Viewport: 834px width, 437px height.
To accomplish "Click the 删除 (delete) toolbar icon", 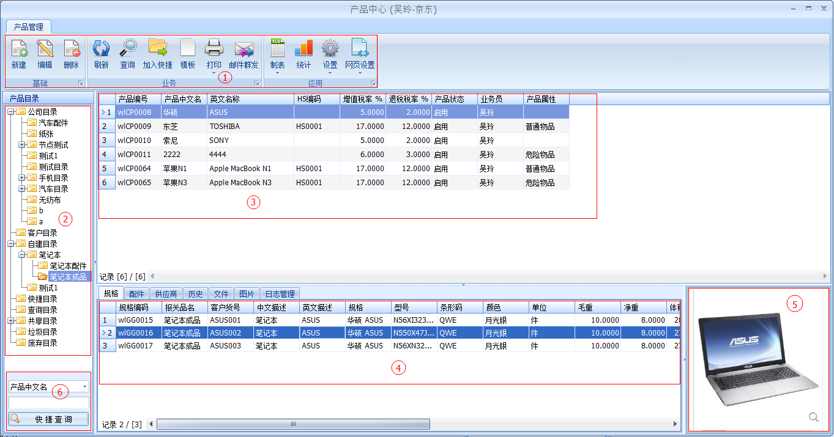I will pos(72,49).
